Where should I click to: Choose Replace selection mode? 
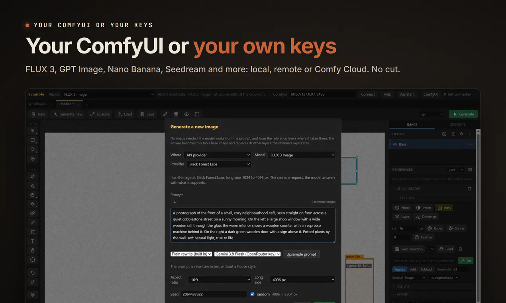[x=400, y=270]
